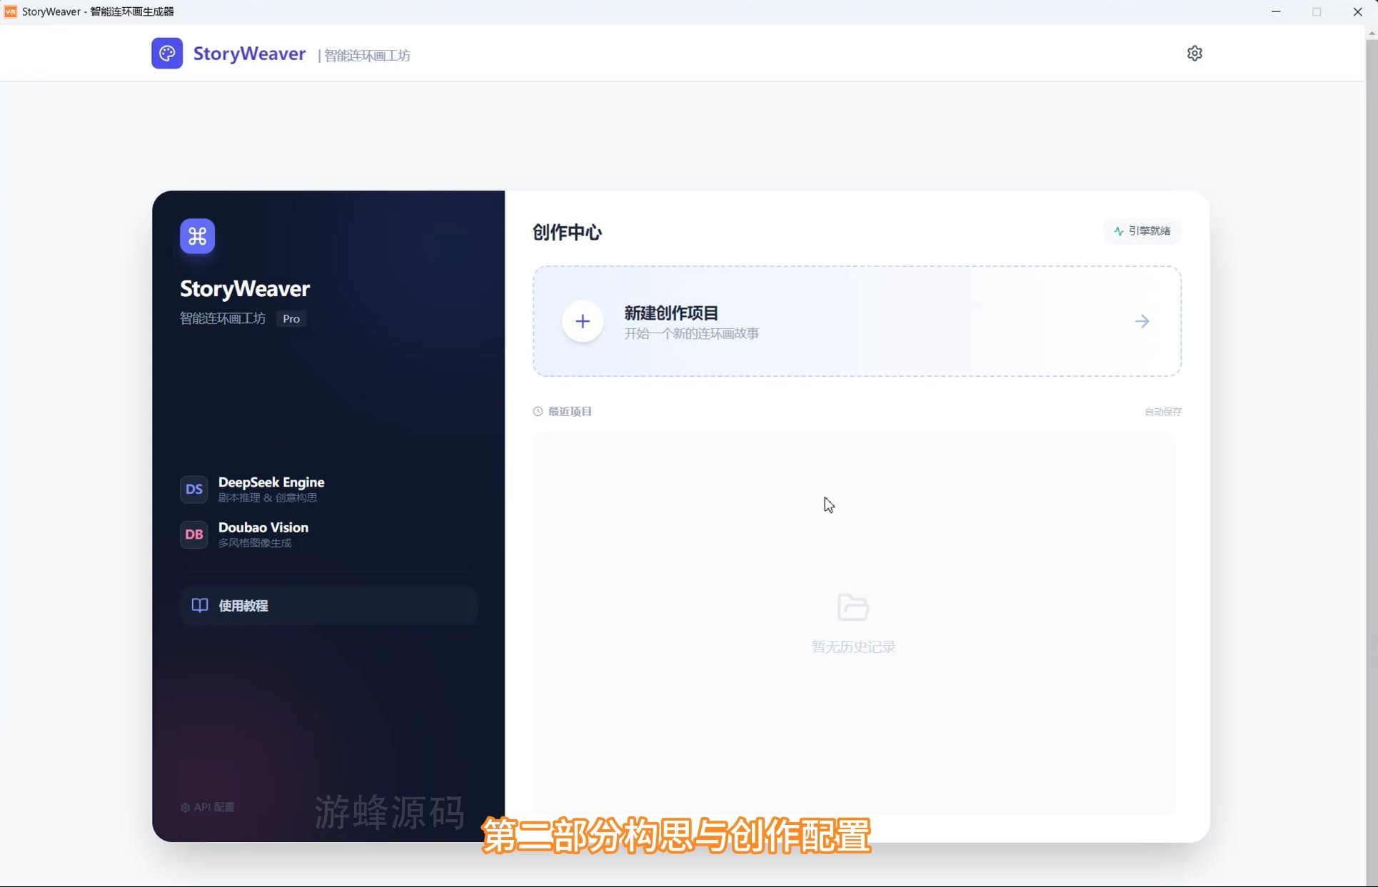Click the small gear beside API 配置
1378x887 pixels.
click(186, 807)
